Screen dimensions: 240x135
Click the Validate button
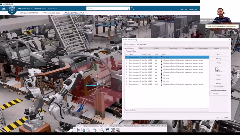218,83
